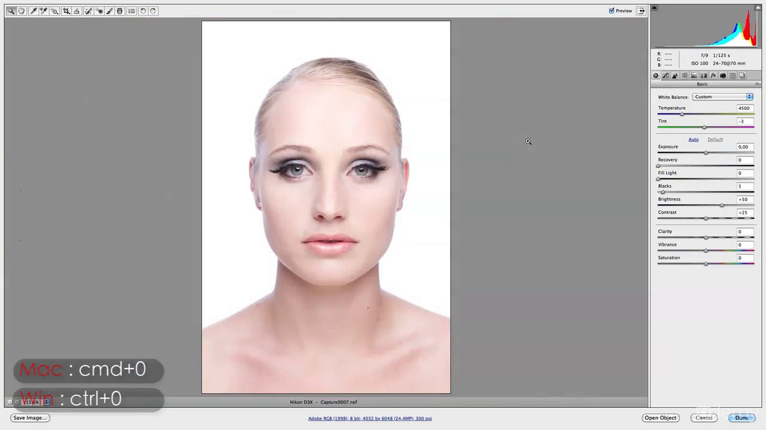Viewport: 766px width, 430px height.
Task: Click the Save Image button
Action: click(30, 418)
